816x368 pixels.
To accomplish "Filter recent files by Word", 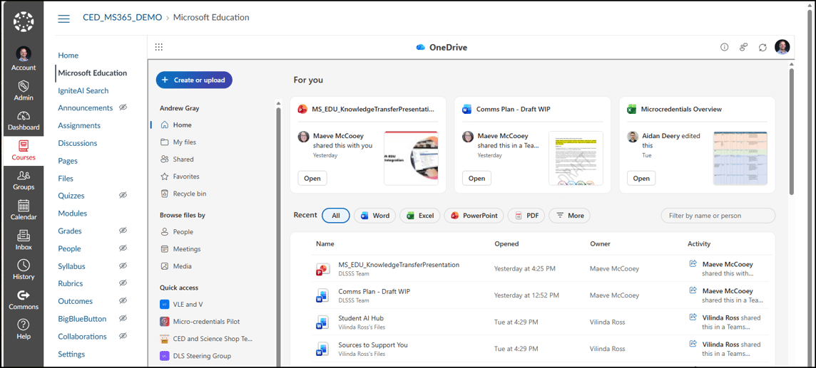I will tap(374, 216).
